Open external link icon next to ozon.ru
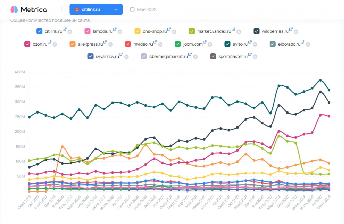 tap(50, 42)
